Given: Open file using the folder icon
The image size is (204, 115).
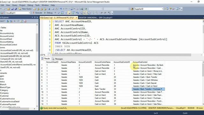Looking at the screenshot, I should click(x=9, y=9).
